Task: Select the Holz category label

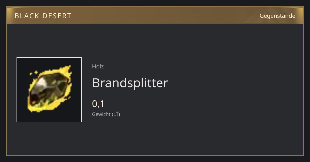Action: pyautogui.click(x=98, y=66)
